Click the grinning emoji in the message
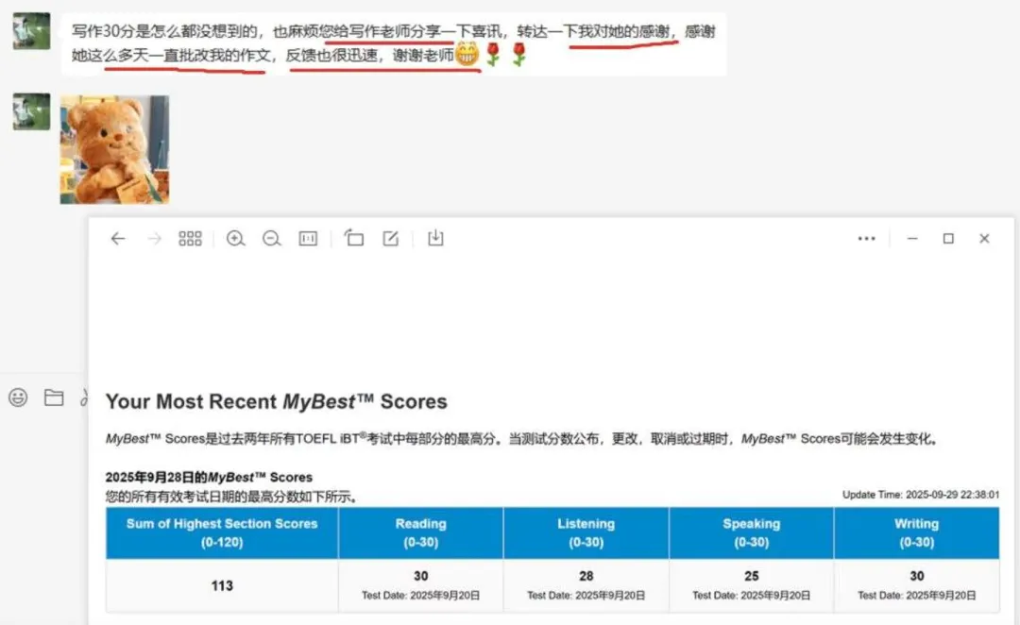 pos(467,55)
